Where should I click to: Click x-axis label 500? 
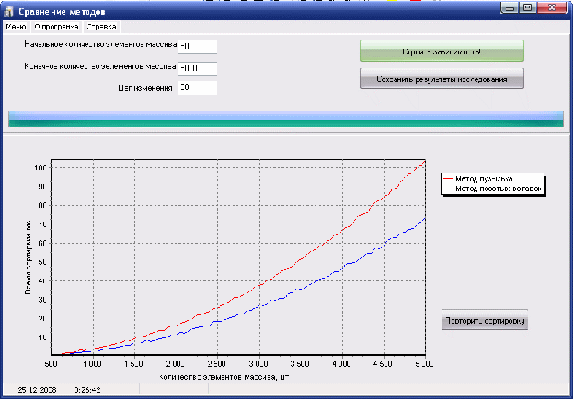(x=51, y=364)
